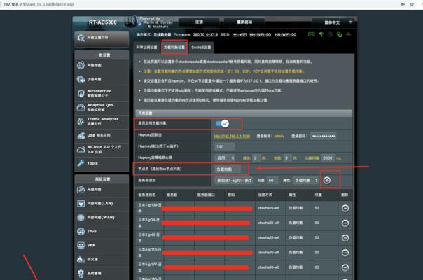The height and width of the screenshot is (280, 423).
Task: Open AiCloud 2.0 in the sidebar
Action: [102, 149]
